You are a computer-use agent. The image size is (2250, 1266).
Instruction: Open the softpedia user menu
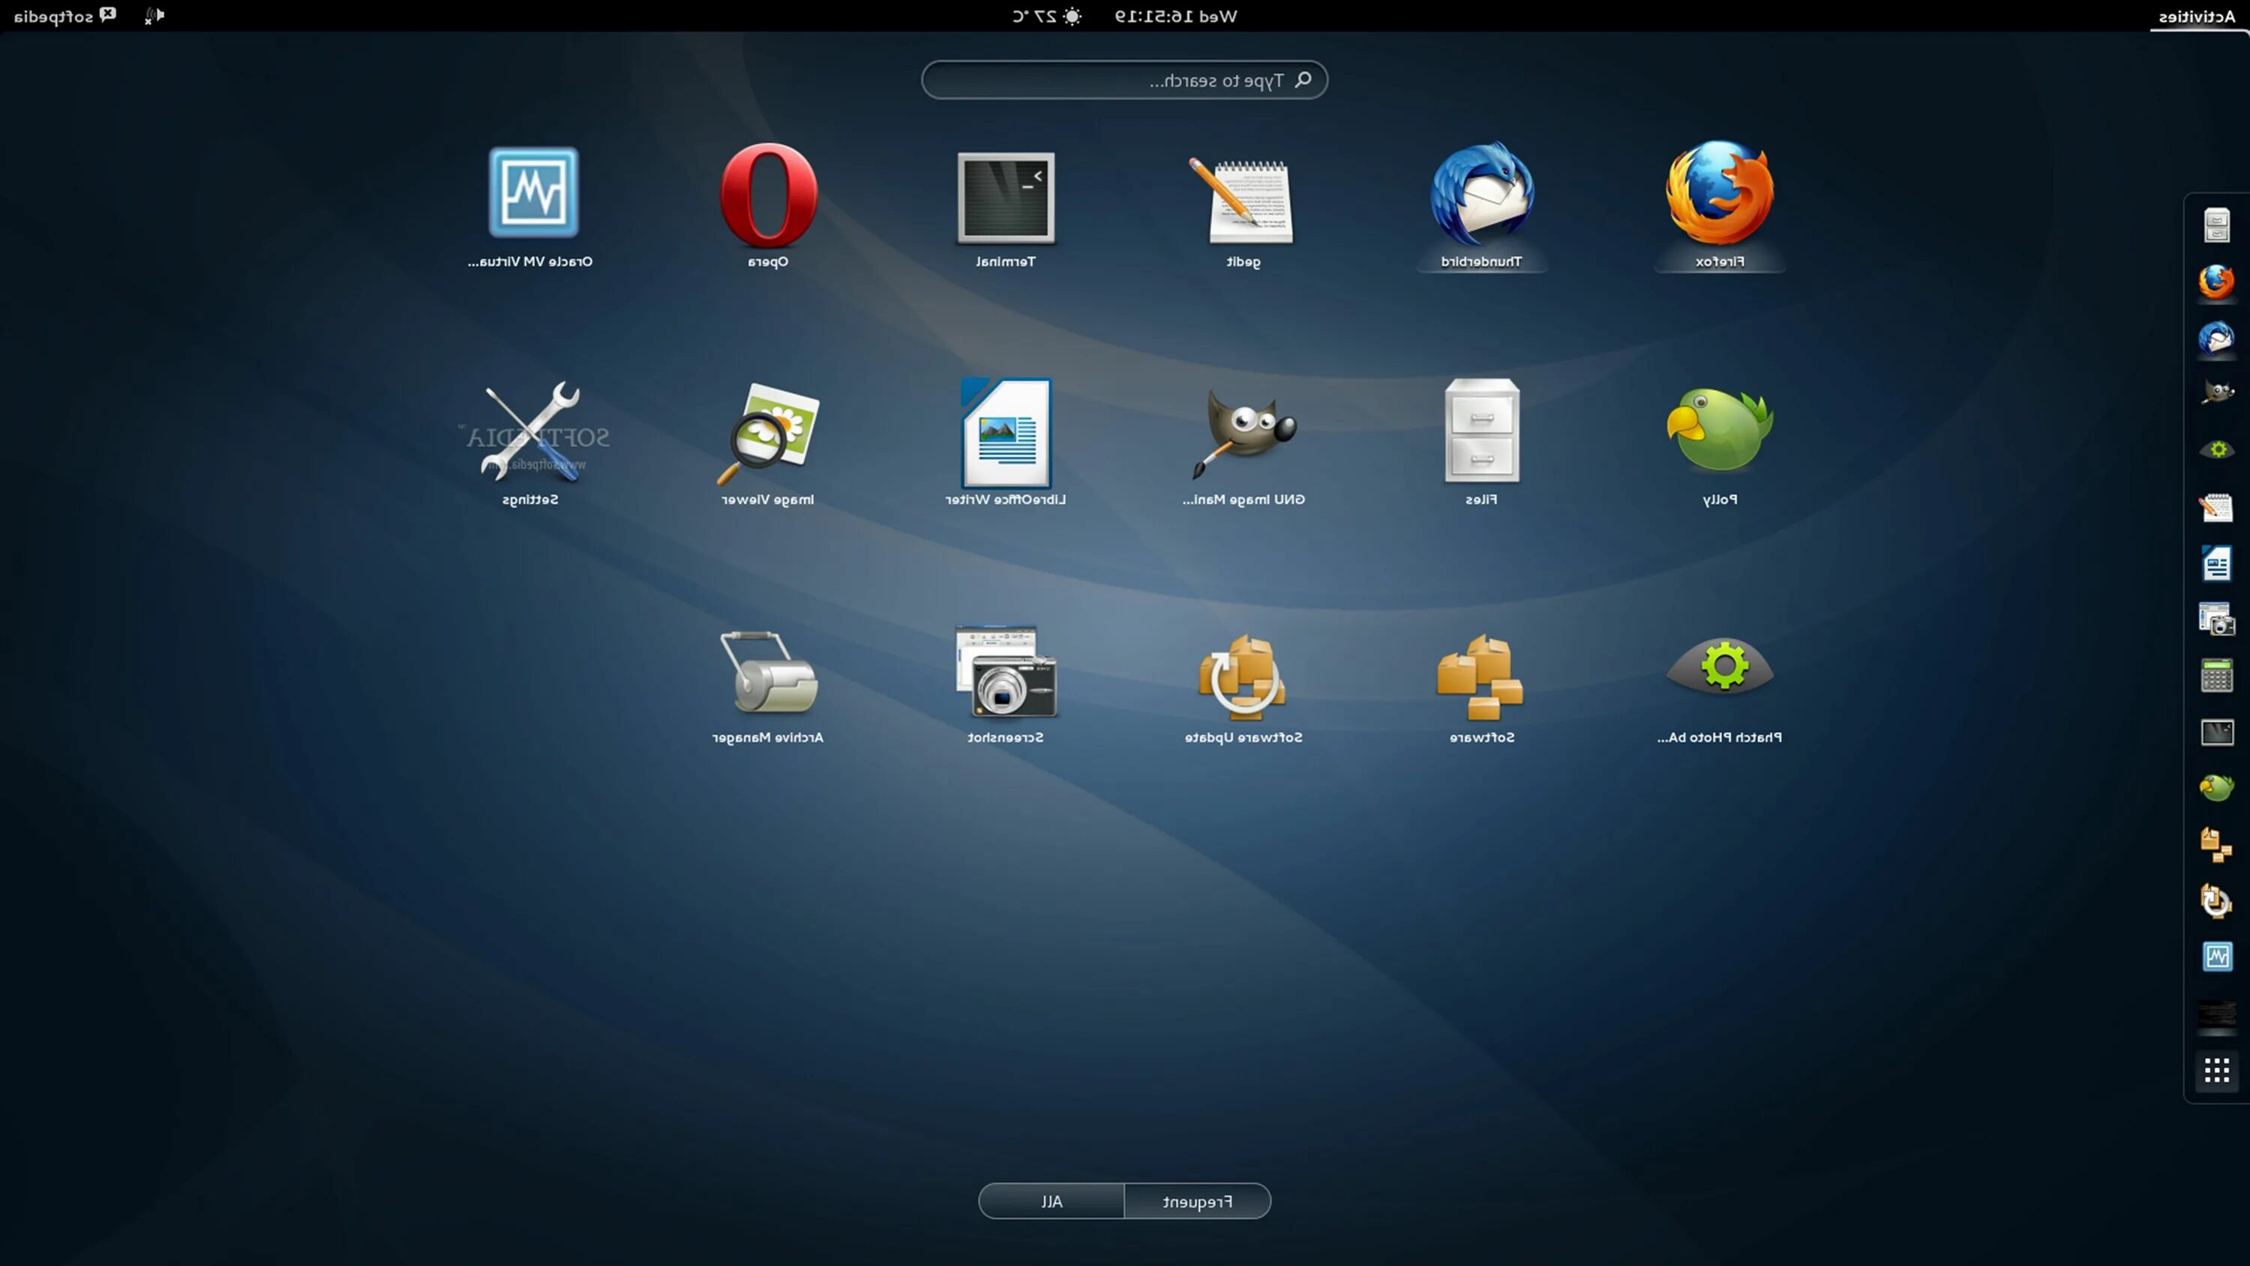[x=64, y=16]
